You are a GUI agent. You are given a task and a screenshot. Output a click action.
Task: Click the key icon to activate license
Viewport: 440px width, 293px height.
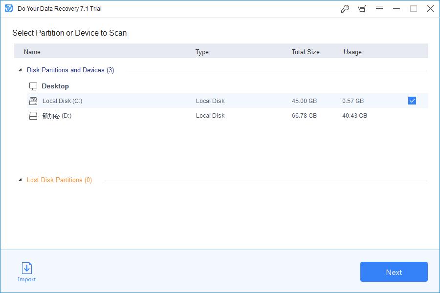click(x=345, y=9)
